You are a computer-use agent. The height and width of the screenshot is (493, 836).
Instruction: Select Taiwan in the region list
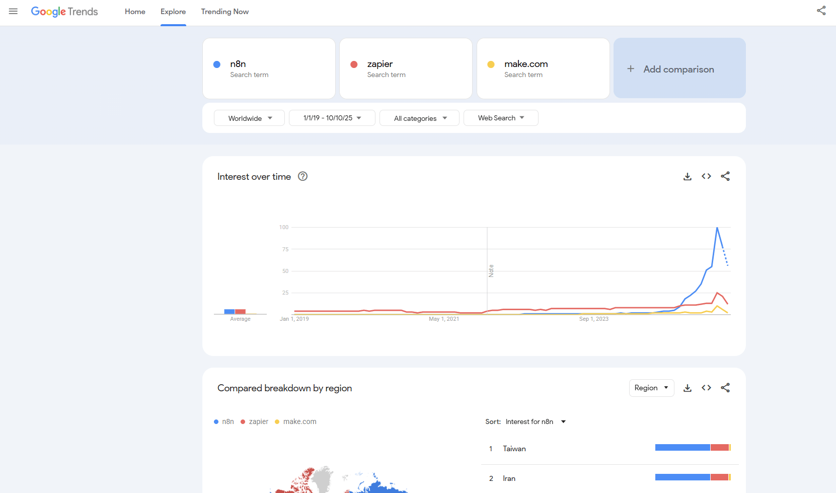tap(514, 449)
